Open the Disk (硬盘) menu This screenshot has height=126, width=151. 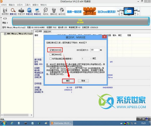pos(12,5)
